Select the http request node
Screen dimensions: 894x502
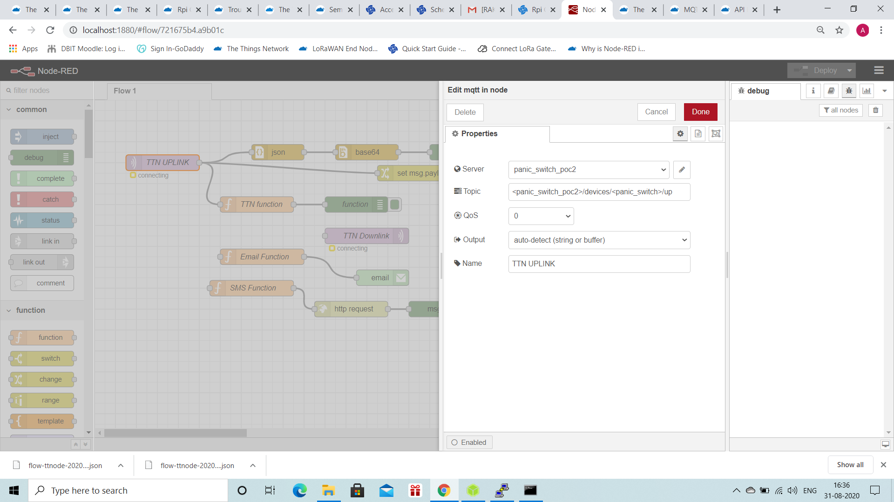(351, 309)
